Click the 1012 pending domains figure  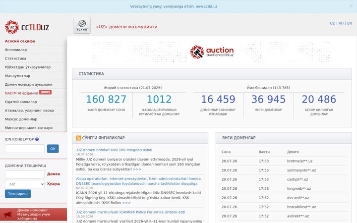click(x=159, y=100)
